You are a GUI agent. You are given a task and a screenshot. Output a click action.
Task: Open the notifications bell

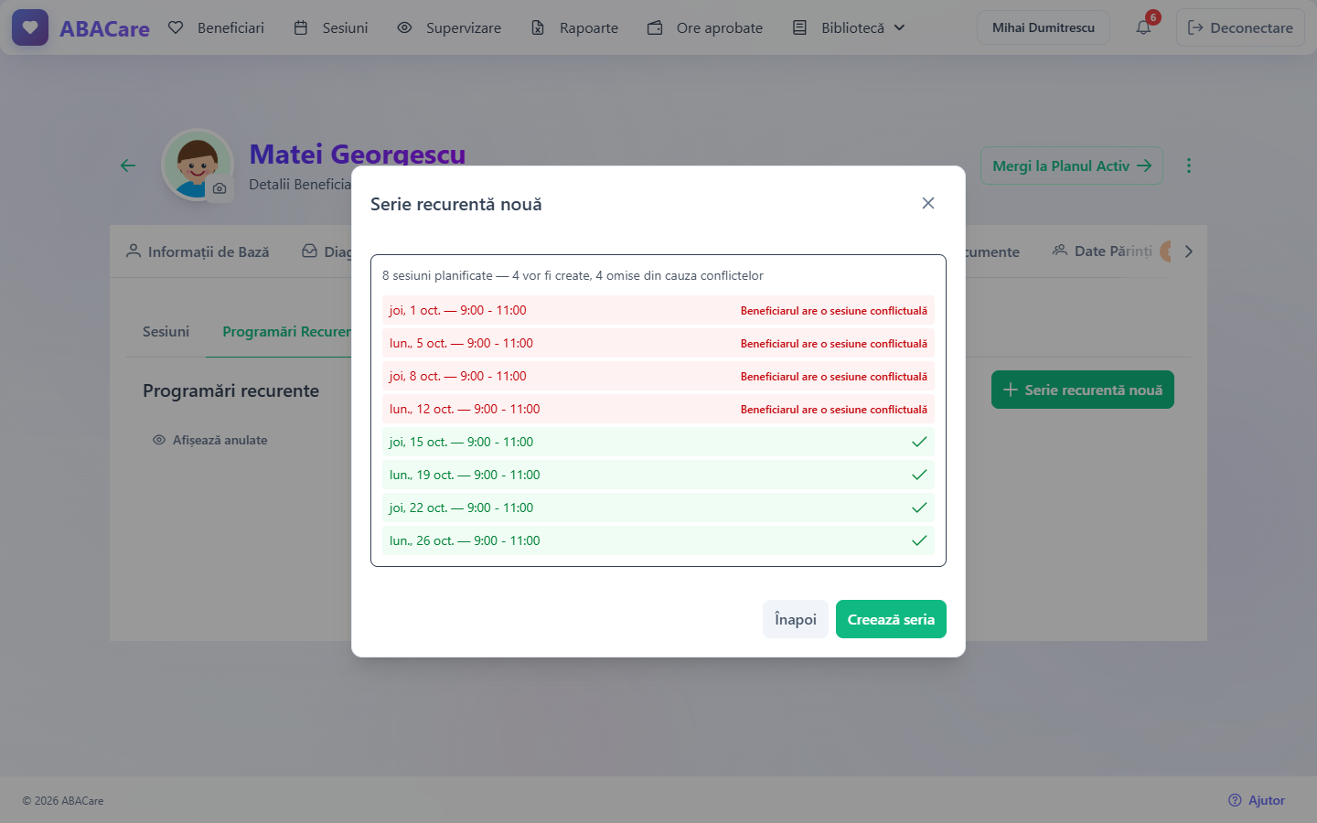click(1143, 27)
